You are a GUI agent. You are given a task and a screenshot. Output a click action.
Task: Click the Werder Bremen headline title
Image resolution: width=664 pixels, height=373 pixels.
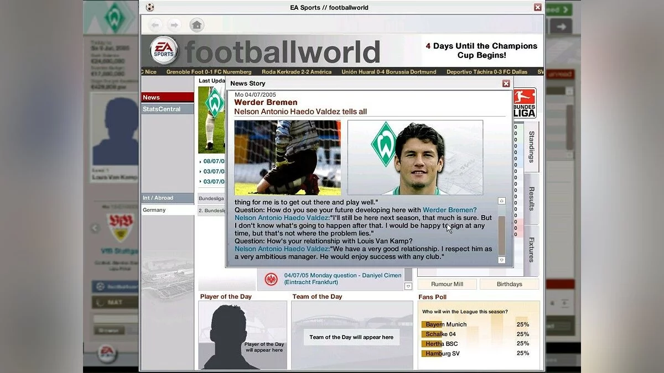(266, 102)
